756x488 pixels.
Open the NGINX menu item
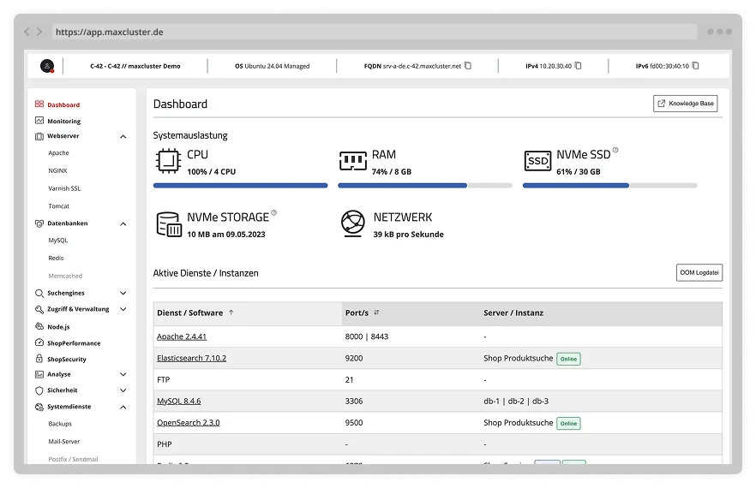(57, 170)
